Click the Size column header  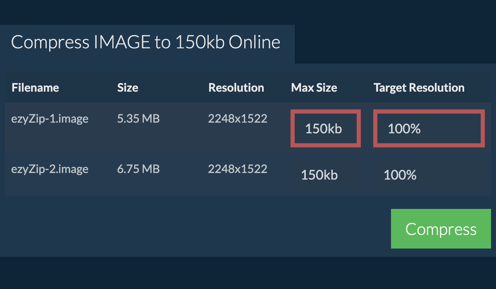click(127, 88)
